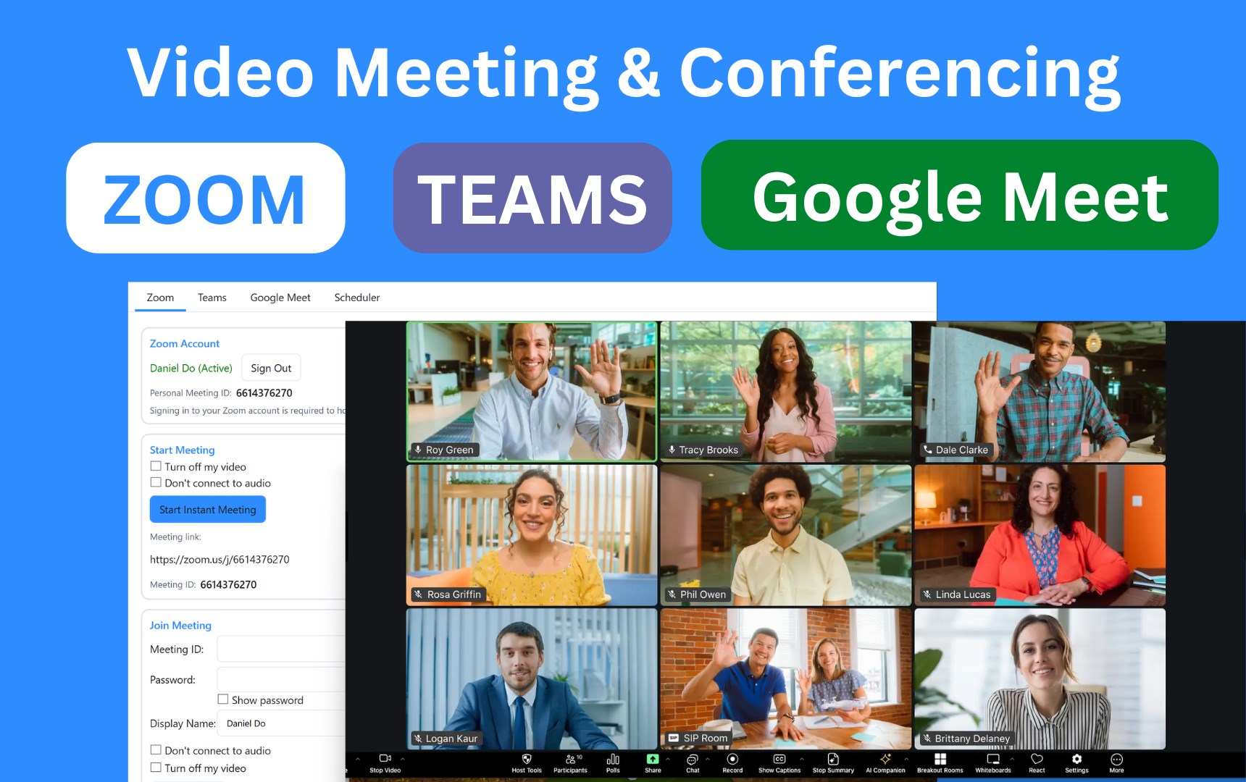Open Host Tools shield icon
This screenshot has width=1246, height=782.
click(527, 759)
